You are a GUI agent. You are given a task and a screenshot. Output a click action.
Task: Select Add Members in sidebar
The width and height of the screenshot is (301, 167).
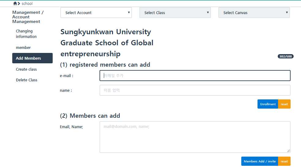[x=32, y=58]
